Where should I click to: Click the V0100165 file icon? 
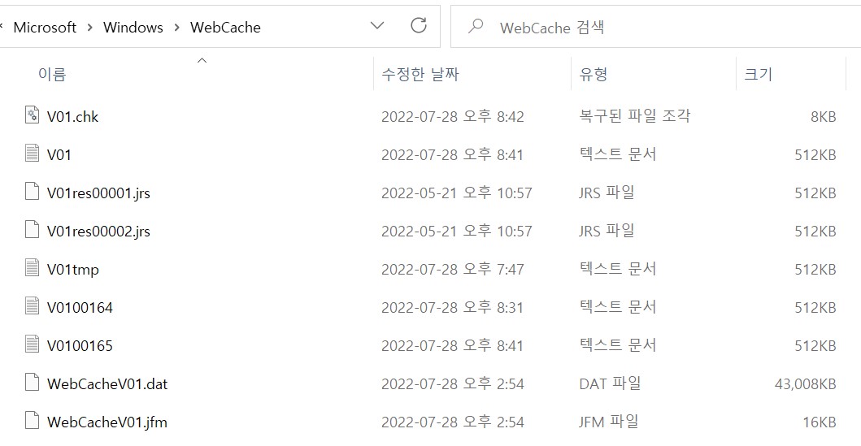(x=33, y=344)
